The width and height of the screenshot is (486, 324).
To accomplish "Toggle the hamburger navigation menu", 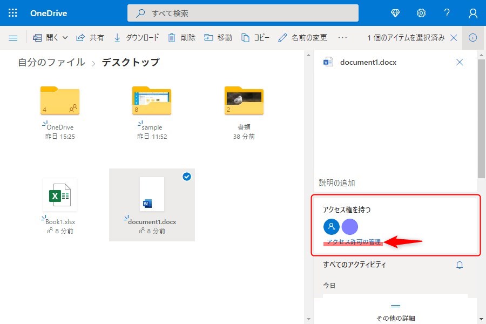I will point(13,38).
